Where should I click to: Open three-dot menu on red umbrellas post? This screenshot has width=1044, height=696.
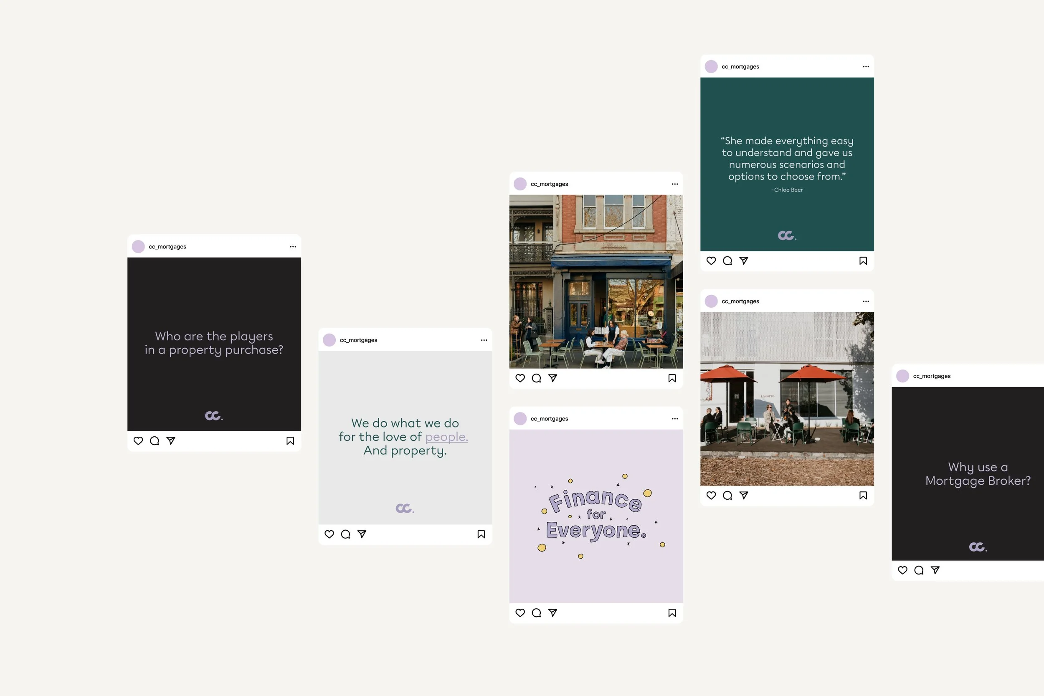point(866,301)
